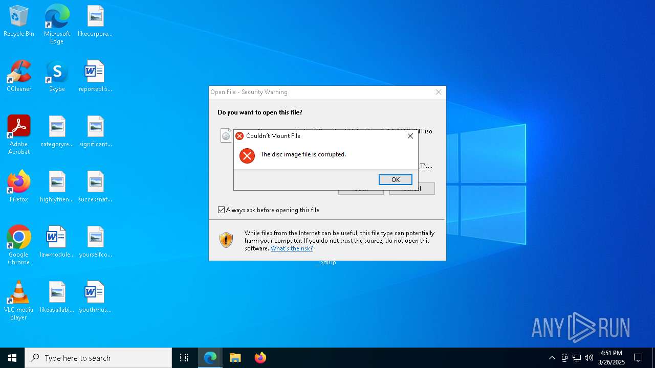
Task: Click the red error icon in dialog
Action: (247, 156)
